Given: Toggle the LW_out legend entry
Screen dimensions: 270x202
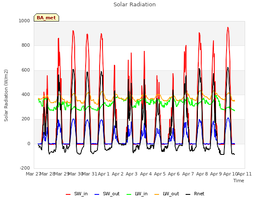Looking at the screenshot, I should point(167,194).
